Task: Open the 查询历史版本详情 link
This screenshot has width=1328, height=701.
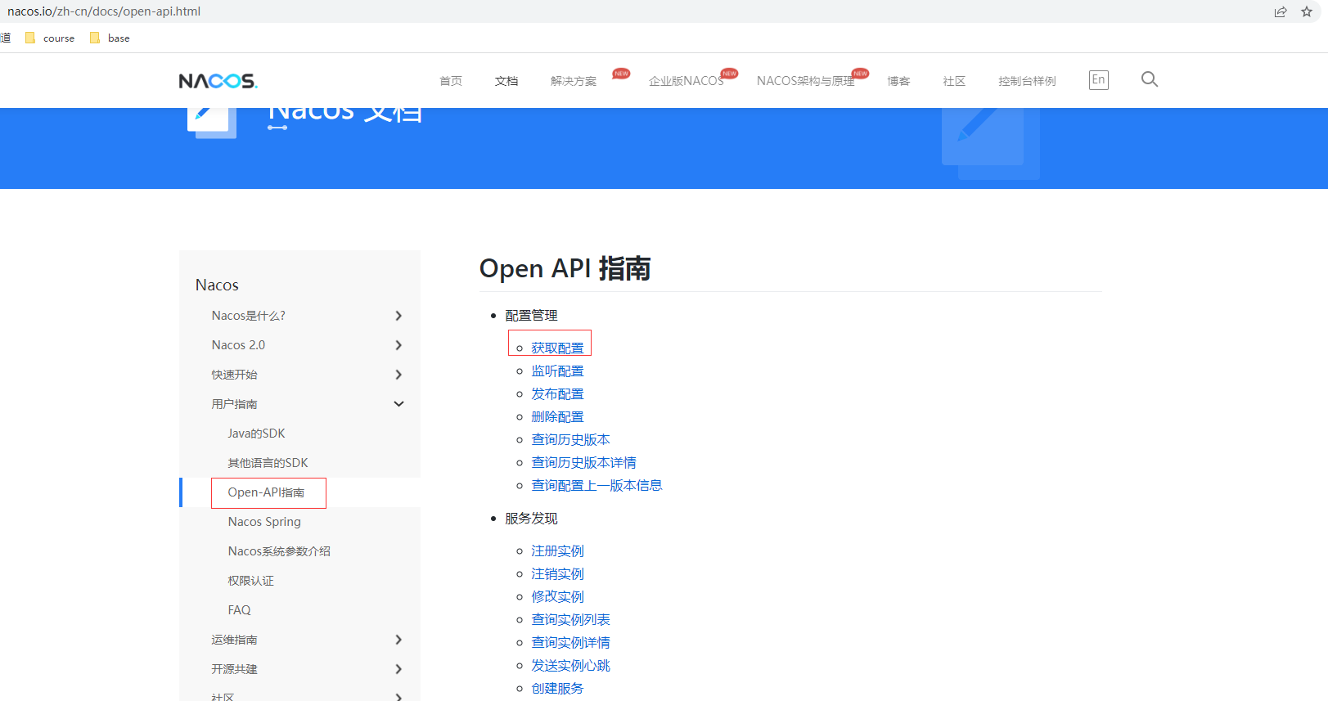Action: 584,463
